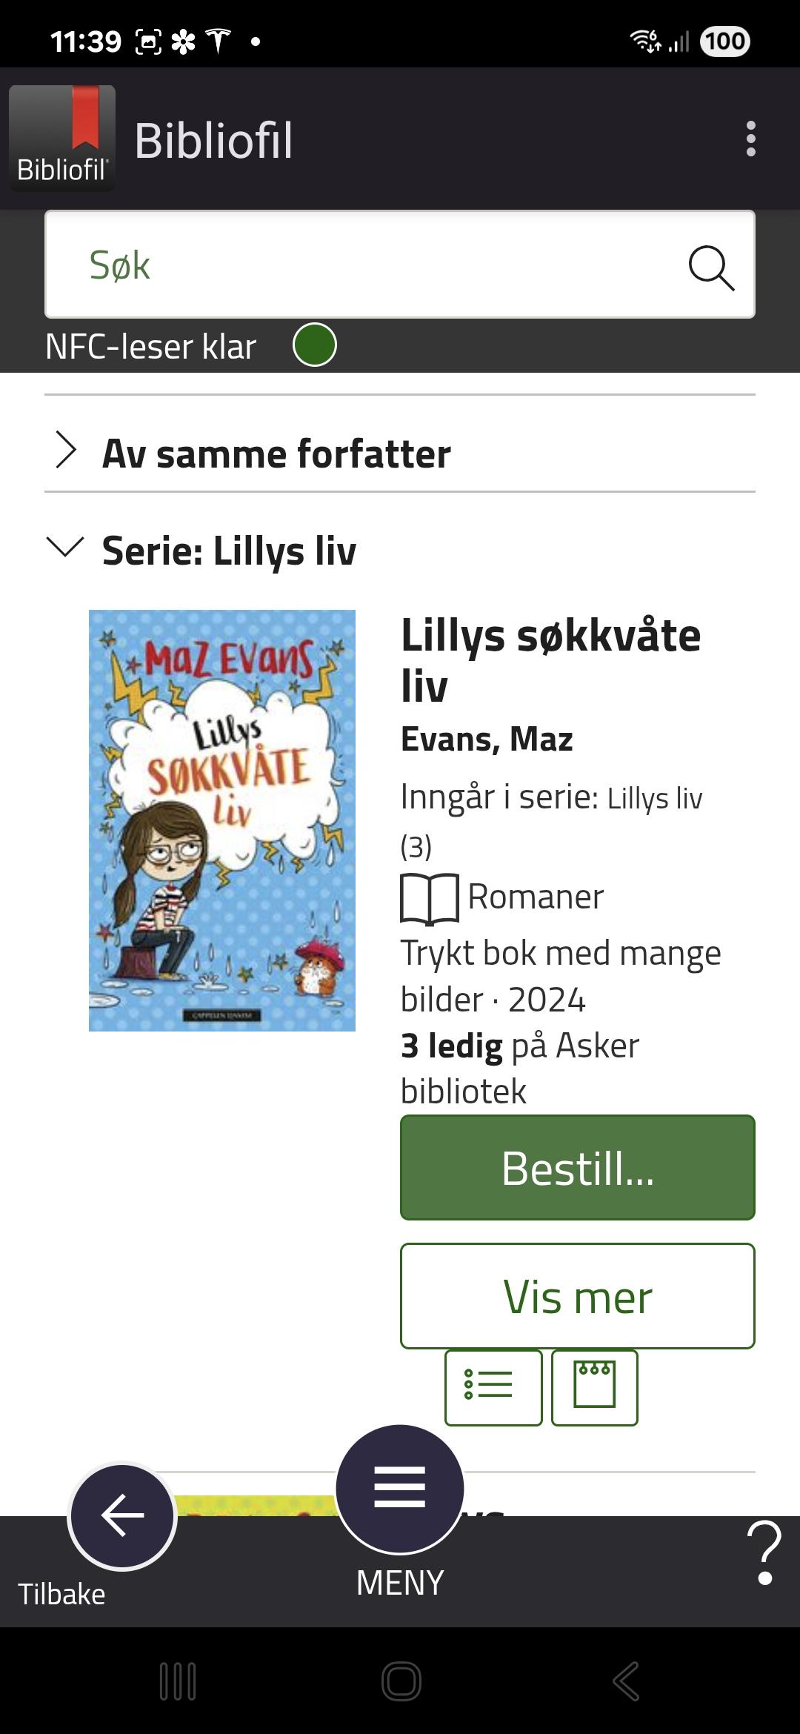The width and height of the screenshot is (800, 1734).
Task: Tap the green NFC-leser klar indicator
Action: [315, 345]
